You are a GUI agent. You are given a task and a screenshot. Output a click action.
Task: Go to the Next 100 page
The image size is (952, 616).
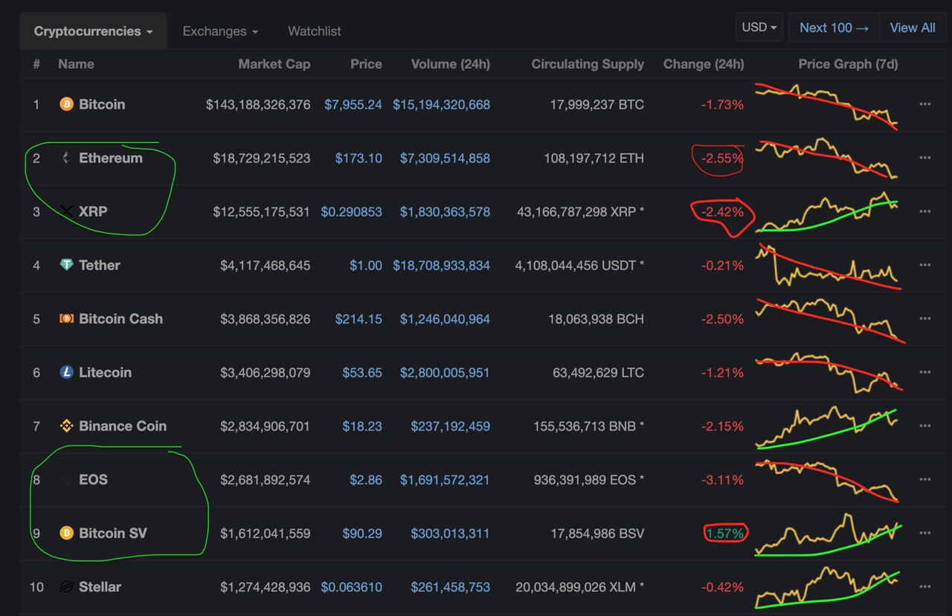coord(834,28)
